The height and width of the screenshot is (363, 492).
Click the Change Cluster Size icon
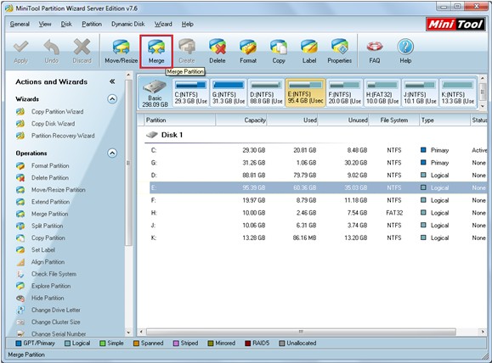tap(20, 322)
